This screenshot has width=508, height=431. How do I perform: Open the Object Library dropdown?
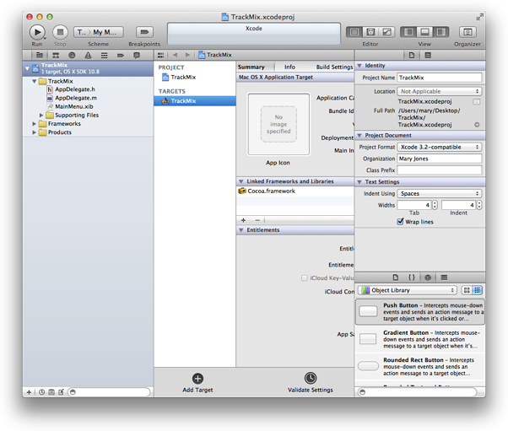[408, 290]
